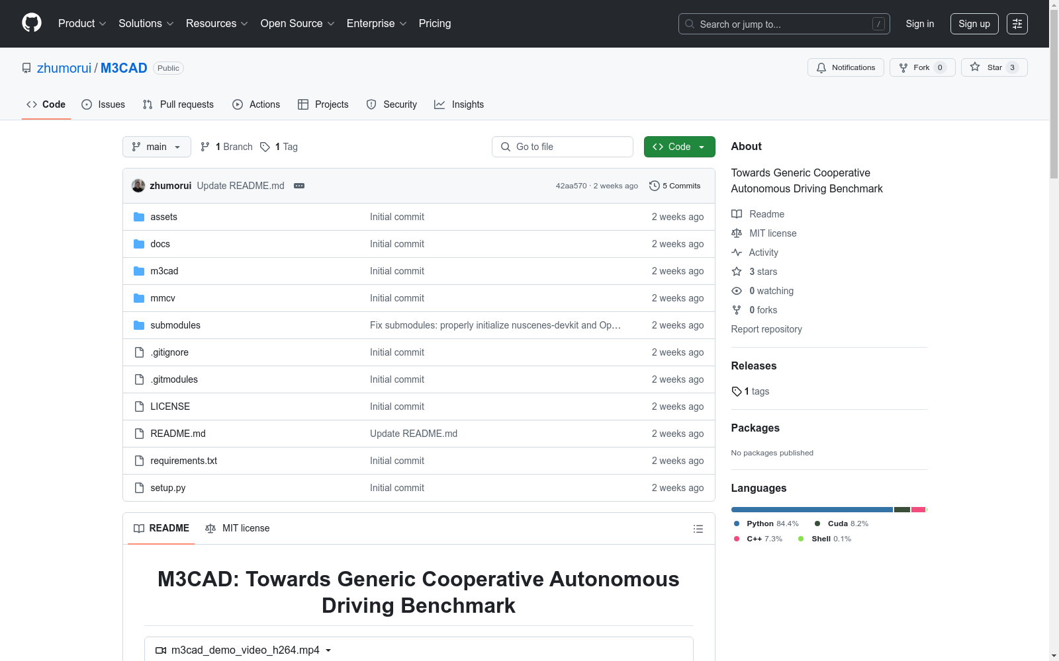The width and height of the screenshot is (1059, 661).
Task: Click the fork icon beside '0 forks'
Action: pyautogui.click(x=737, y=310)
